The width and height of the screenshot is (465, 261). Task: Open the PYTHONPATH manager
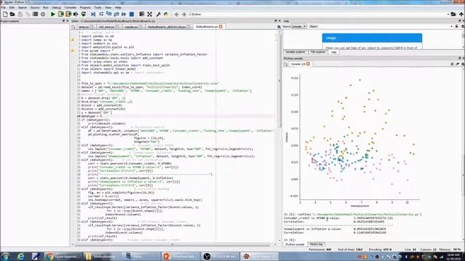166,14
